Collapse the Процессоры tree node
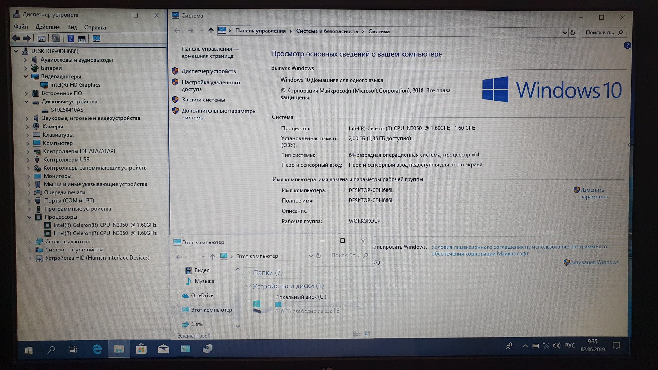The height and width of the screenshot is (370, 658). click(29, 217)
